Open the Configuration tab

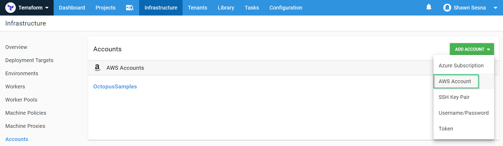(x=285, y=8)
